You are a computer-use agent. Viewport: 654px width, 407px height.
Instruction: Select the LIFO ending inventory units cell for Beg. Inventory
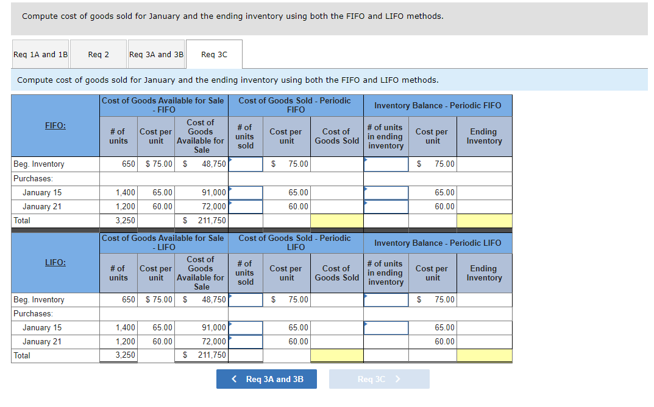point(386,299)
